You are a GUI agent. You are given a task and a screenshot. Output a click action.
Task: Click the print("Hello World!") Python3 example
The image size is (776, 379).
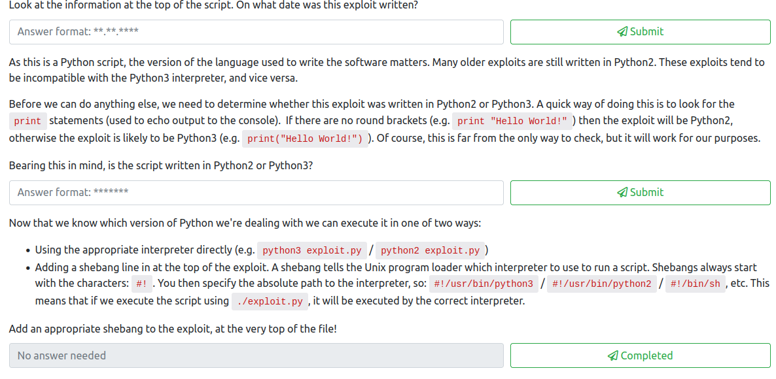[x=304, y=139]
